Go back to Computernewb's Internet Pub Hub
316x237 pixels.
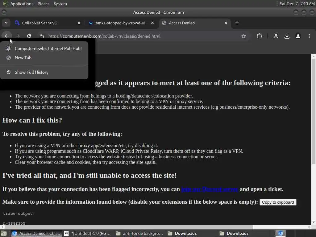(x=44, y=48)
